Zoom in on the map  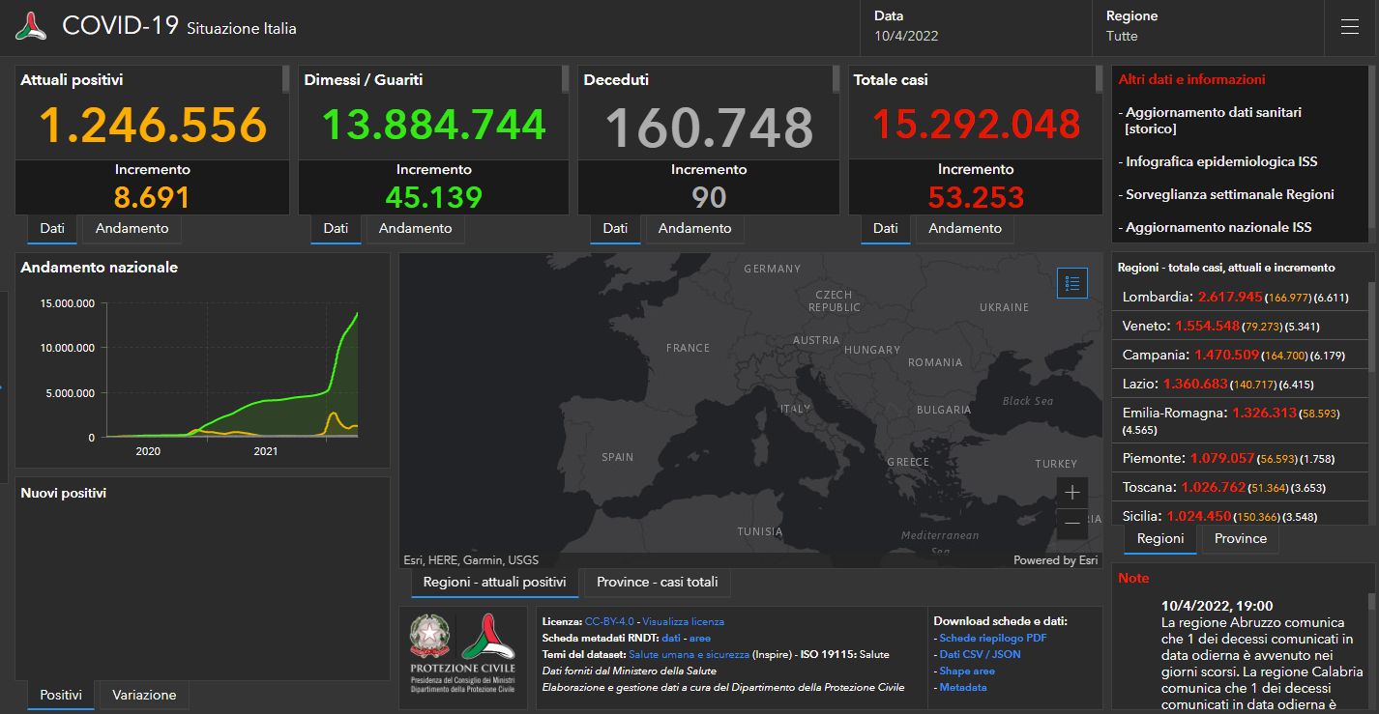[x=1071, y=492]
